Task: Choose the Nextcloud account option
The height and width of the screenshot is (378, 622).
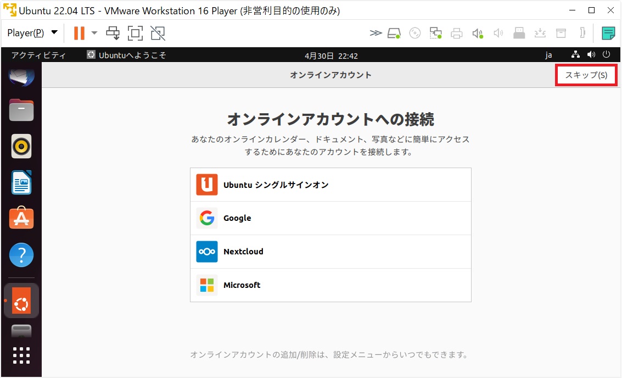Action: [x=331, y=252]
